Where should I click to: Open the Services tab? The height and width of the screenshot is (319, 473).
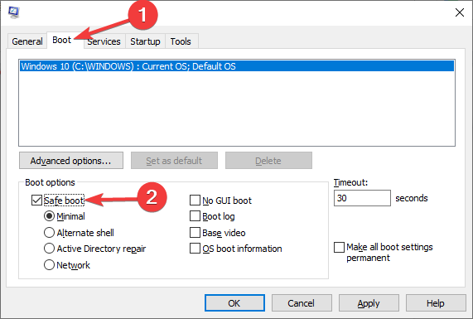[x=104, y=41]
